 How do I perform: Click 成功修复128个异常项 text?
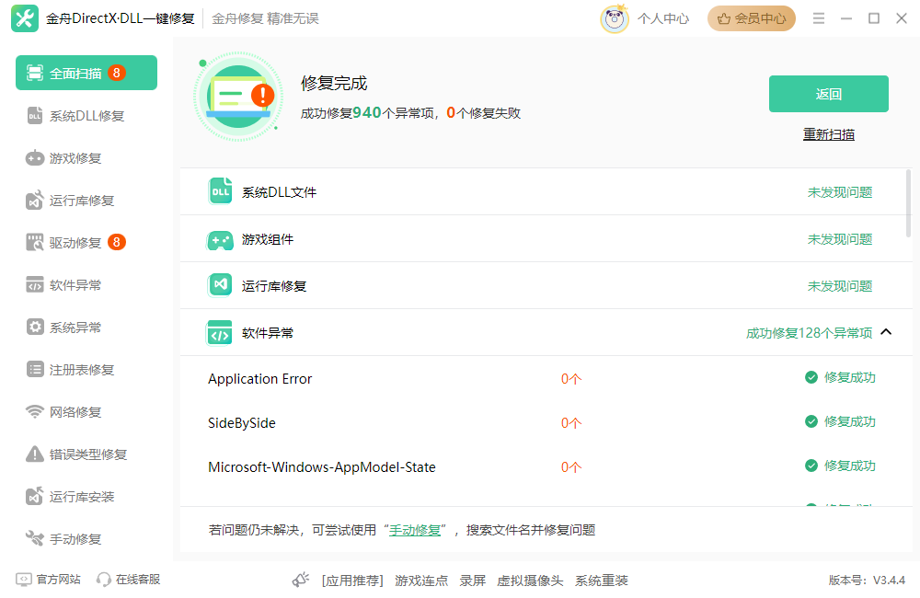(809, 333)
